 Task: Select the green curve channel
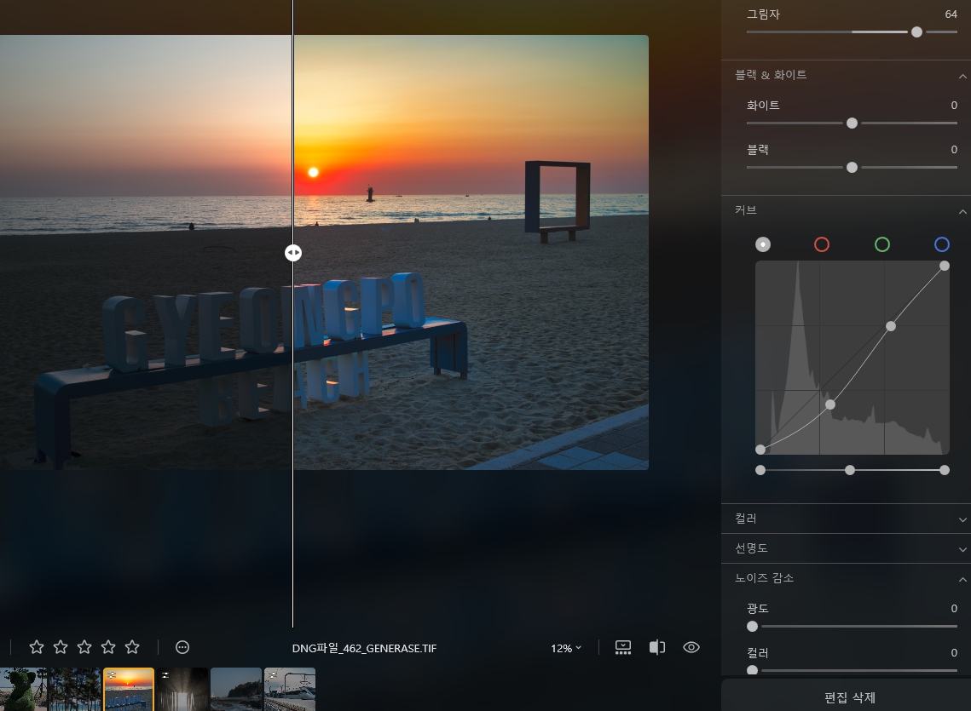(x=882, y=244)
